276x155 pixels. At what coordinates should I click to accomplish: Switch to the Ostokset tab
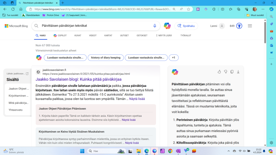(x=142, y=36)
